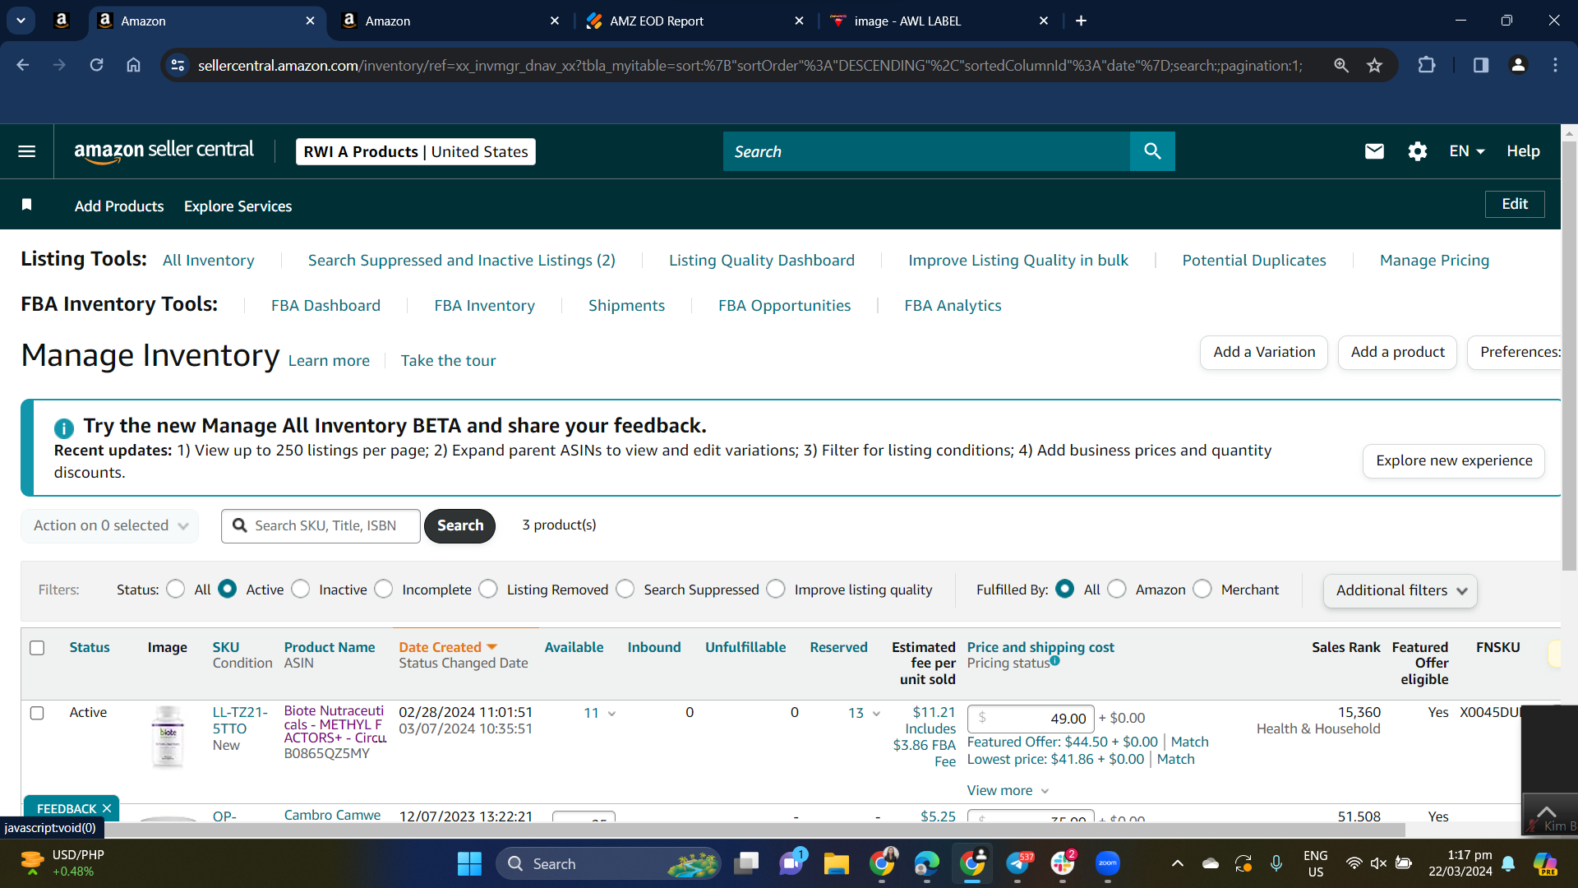Open the Add Products menu item
This screenshot has height=888, width=1578.
tap(119, 206)
